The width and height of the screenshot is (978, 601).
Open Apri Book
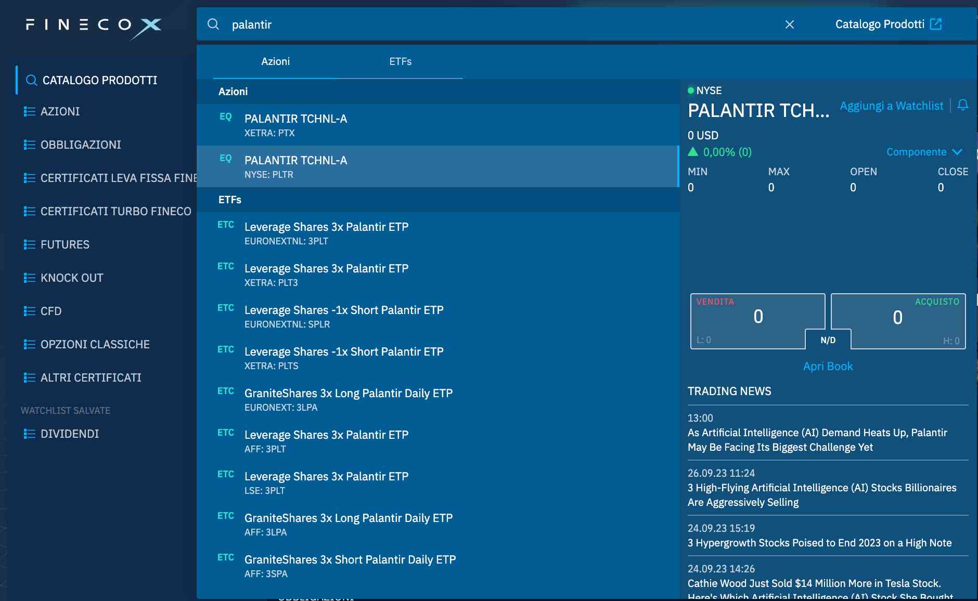[827, 366]
